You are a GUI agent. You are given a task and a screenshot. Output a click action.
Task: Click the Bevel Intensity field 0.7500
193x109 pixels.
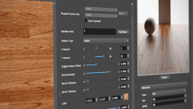[124, 71]
